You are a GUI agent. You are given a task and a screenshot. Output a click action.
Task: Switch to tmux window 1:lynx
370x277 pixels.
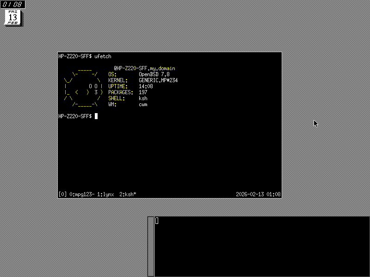(105, 194)
